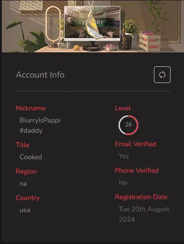Click the refresh account info icon
Viewport: 184px width, 244px height.
(162, 75)
